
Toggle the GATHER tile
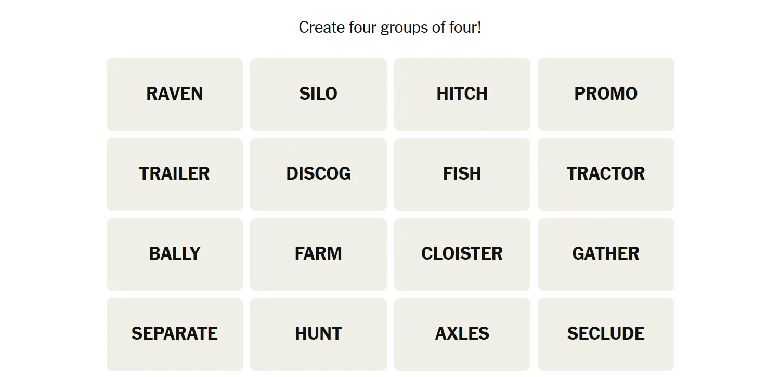point(606,254)
